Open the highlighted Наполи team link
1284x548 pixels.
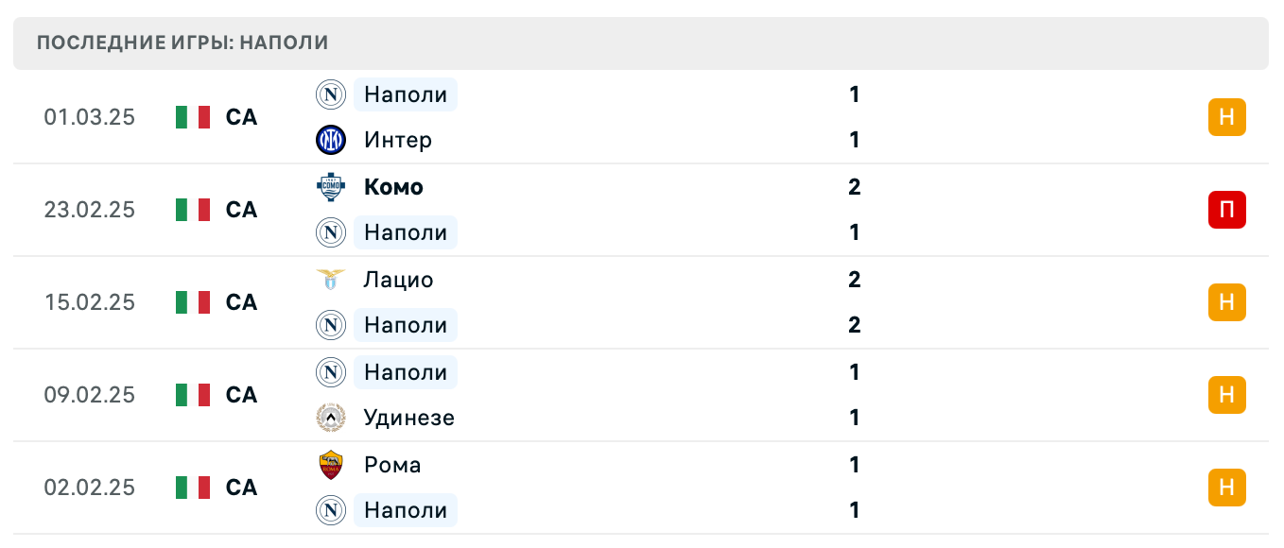406,94
